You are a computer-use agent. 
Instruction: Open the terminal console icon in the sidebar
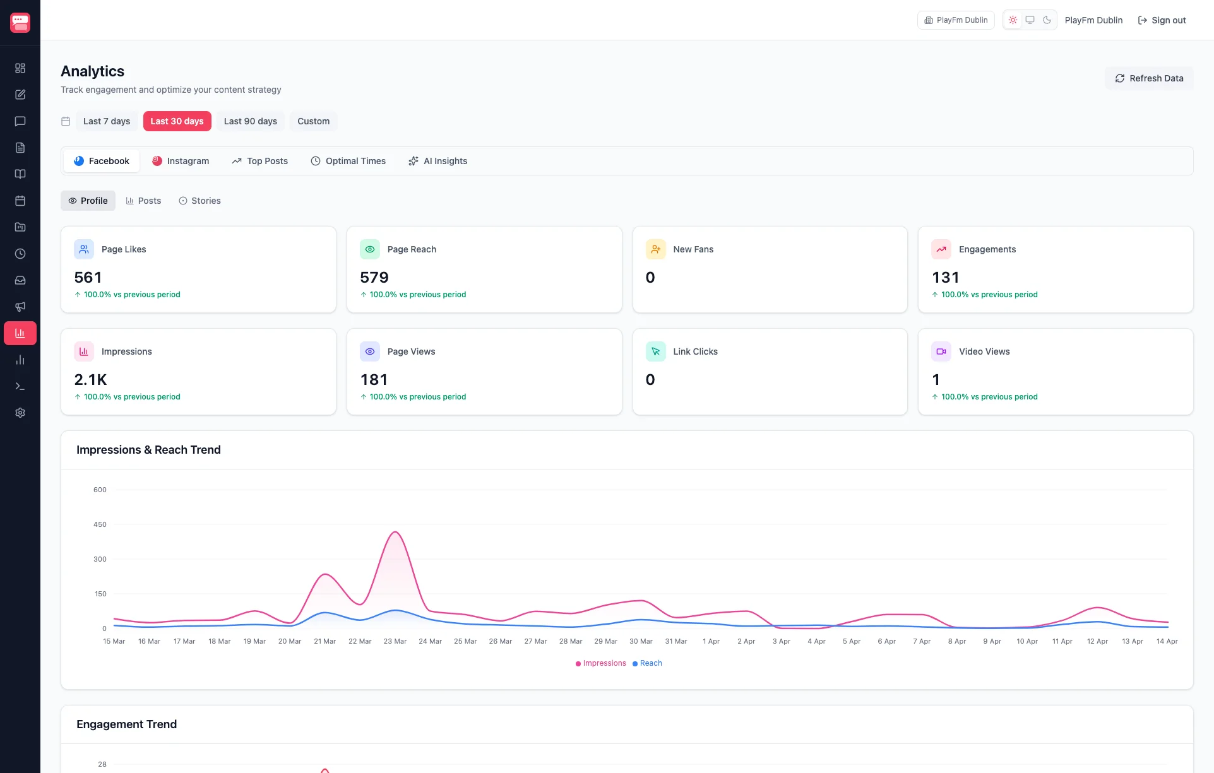point(20,386)
